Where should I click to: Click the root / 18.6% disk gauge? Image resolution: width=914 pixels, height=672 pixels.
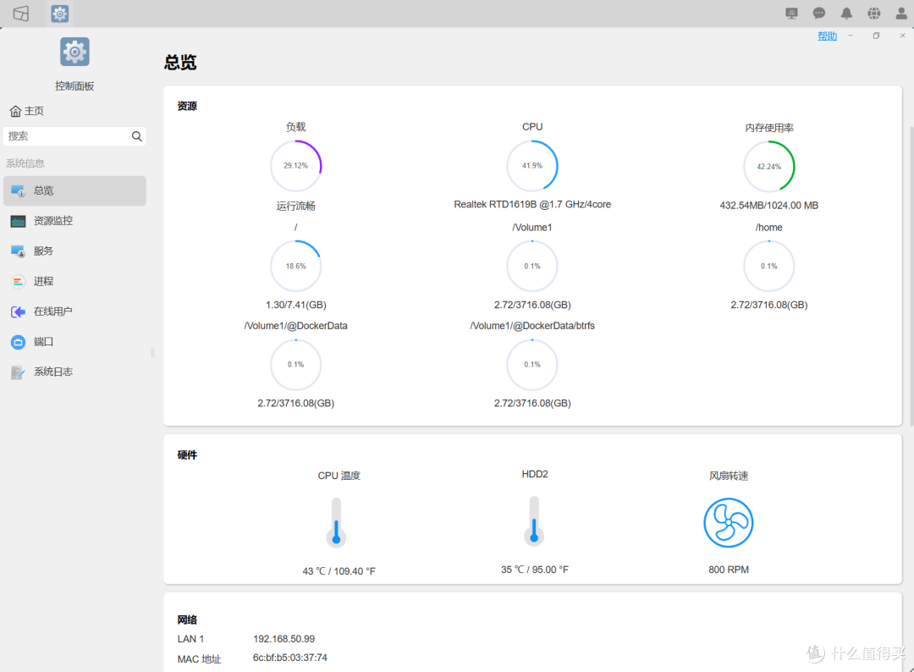point(296,267)
